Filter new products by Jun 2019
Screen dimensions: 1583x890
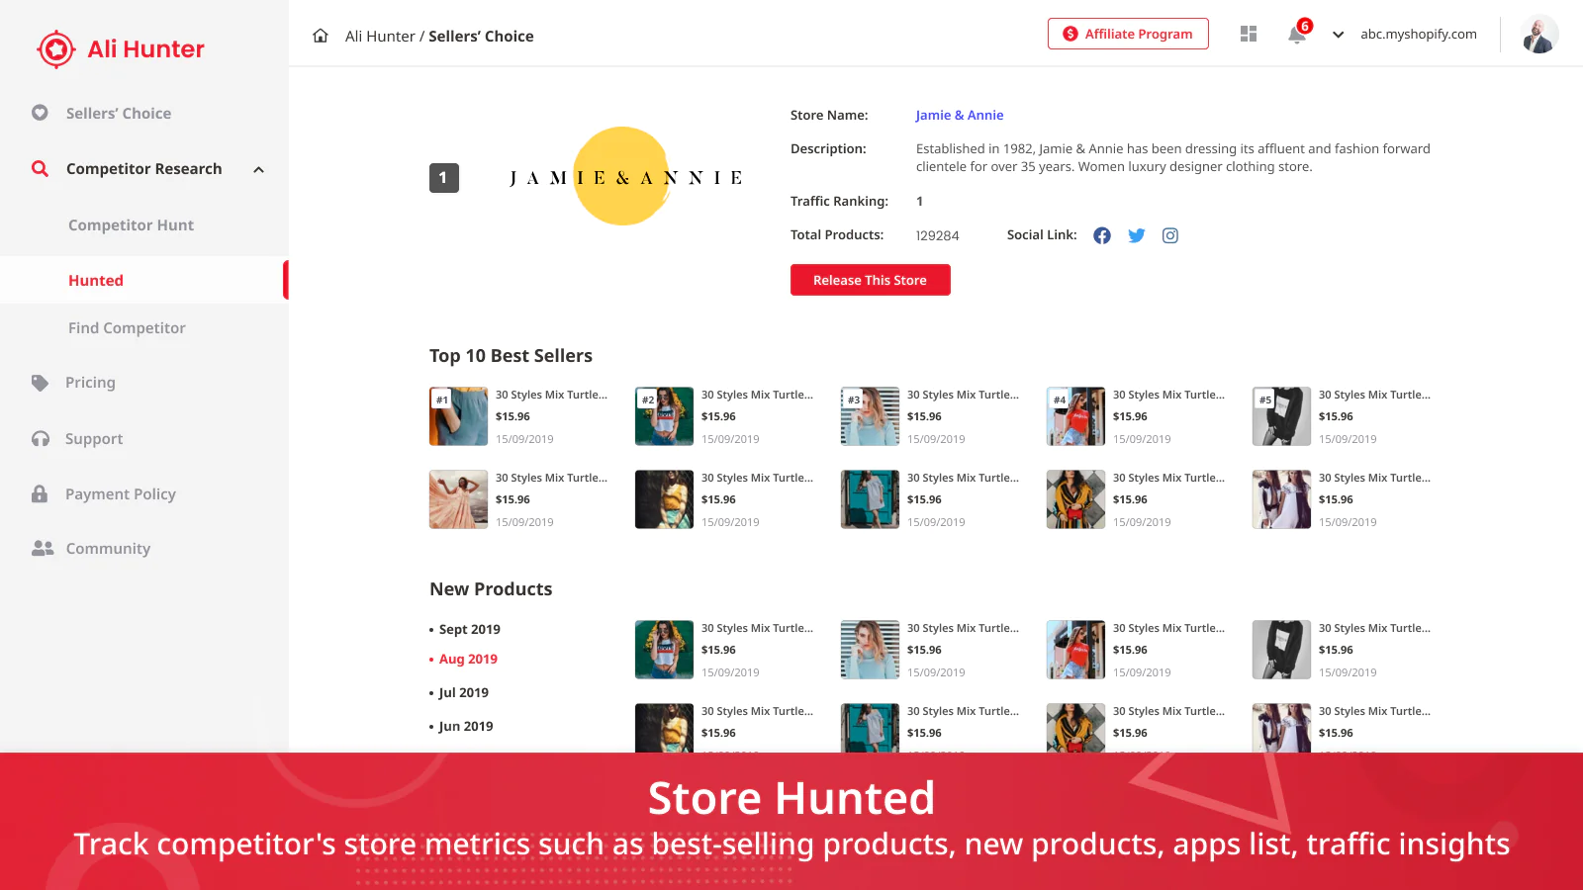(465, 726)
